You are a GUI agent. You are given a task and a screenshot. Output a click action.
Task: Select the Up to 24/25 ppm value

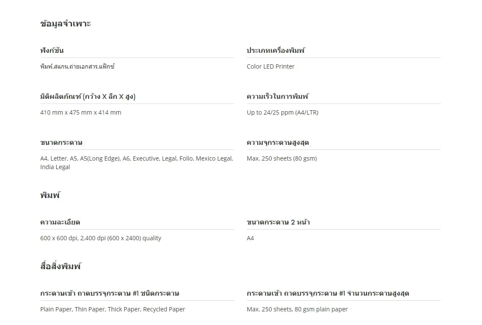tap(282, 112)
